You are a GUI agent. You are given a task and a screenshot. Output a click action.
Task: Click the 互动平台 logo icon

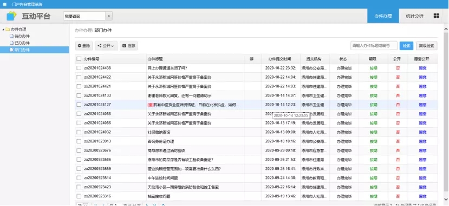pyautogui.click(x=11, y=16)
